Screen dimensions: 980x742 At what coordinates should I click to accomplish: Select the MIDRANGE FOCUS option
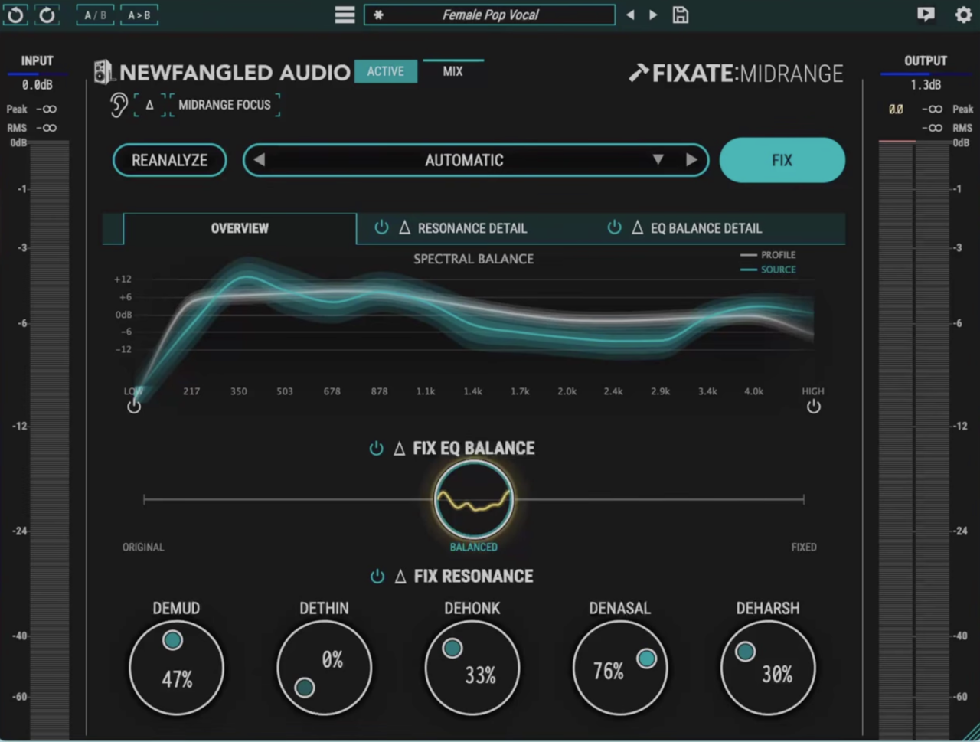(224, 105)
